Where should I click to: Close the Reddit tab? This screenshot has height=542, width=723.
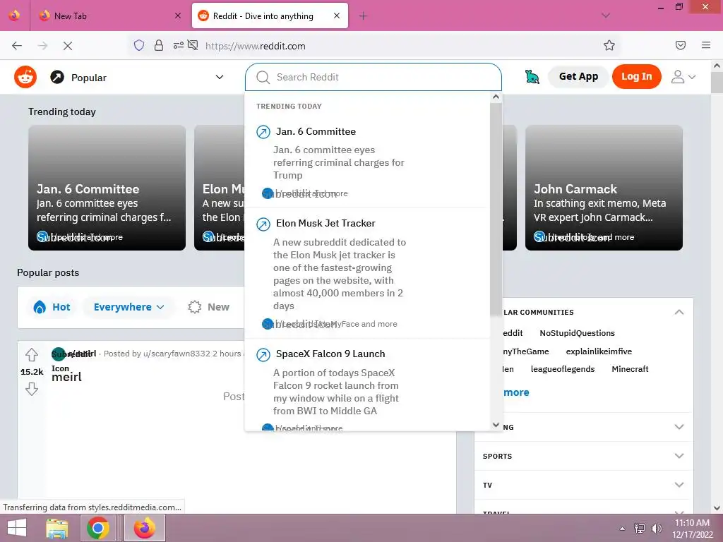point(337,16)
